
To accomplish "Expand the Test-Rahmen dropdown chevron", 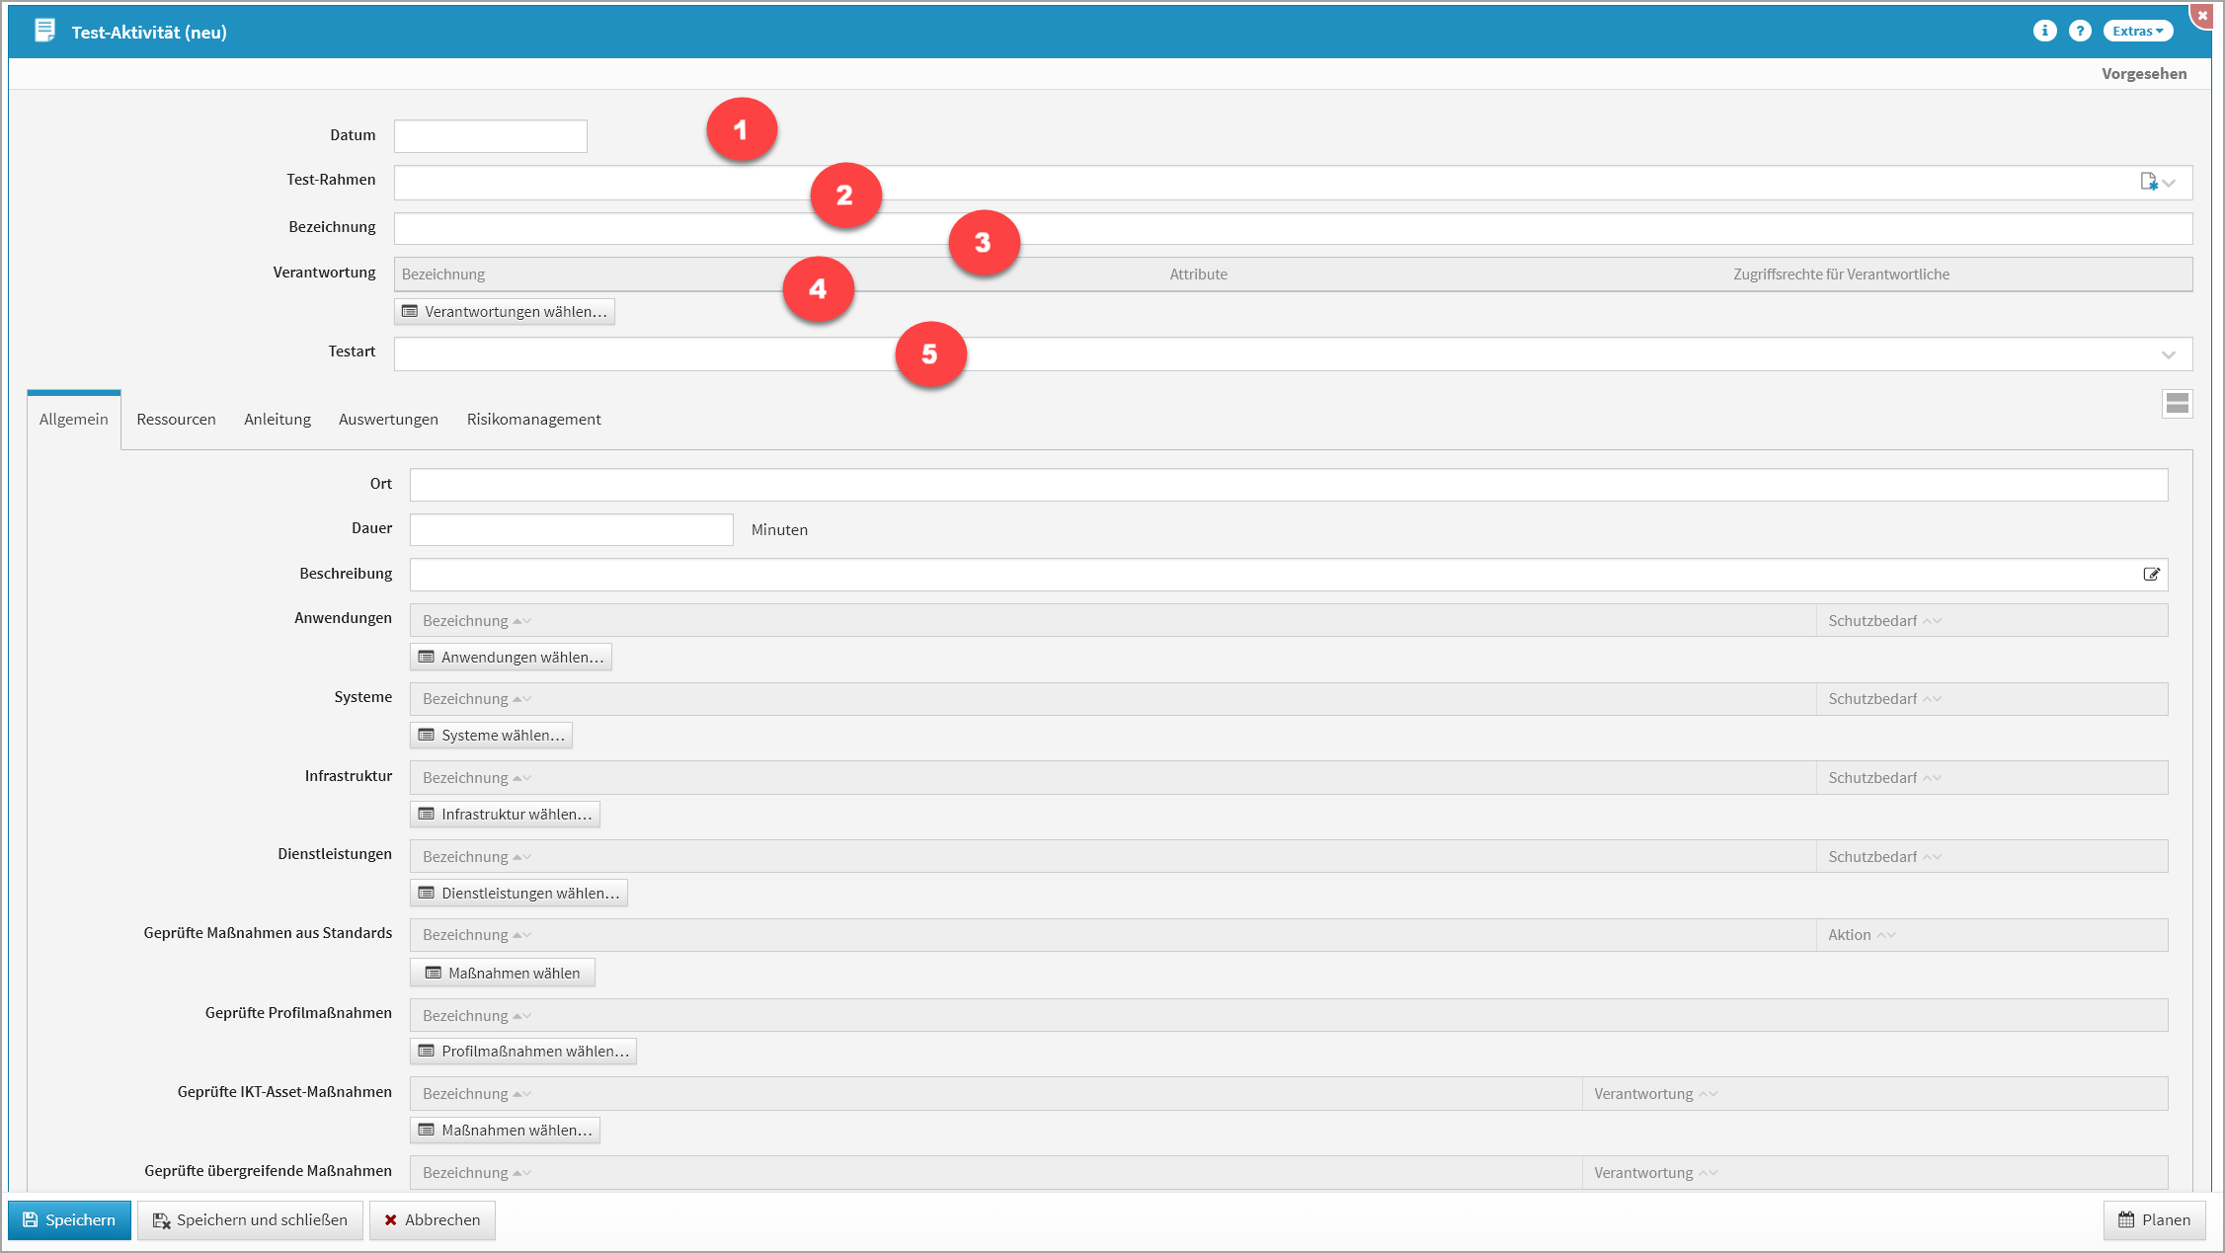I will pos(2170,183).
